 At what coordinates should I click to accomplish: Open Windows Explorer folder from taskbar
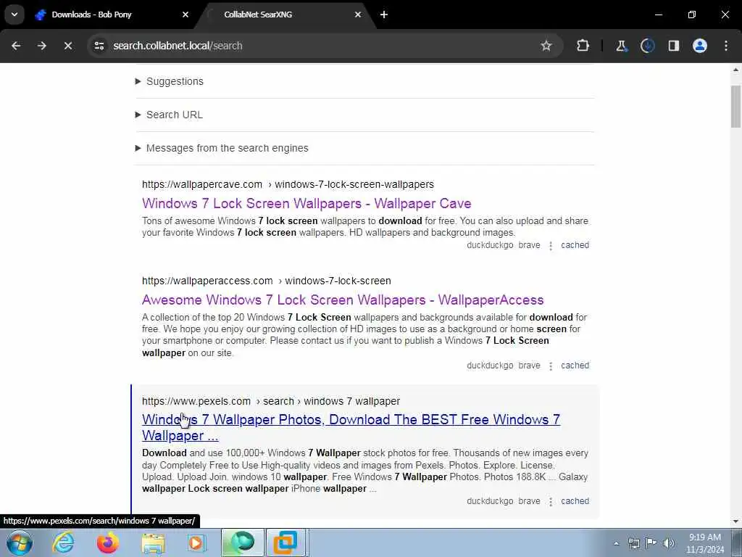tap(153, 542)
